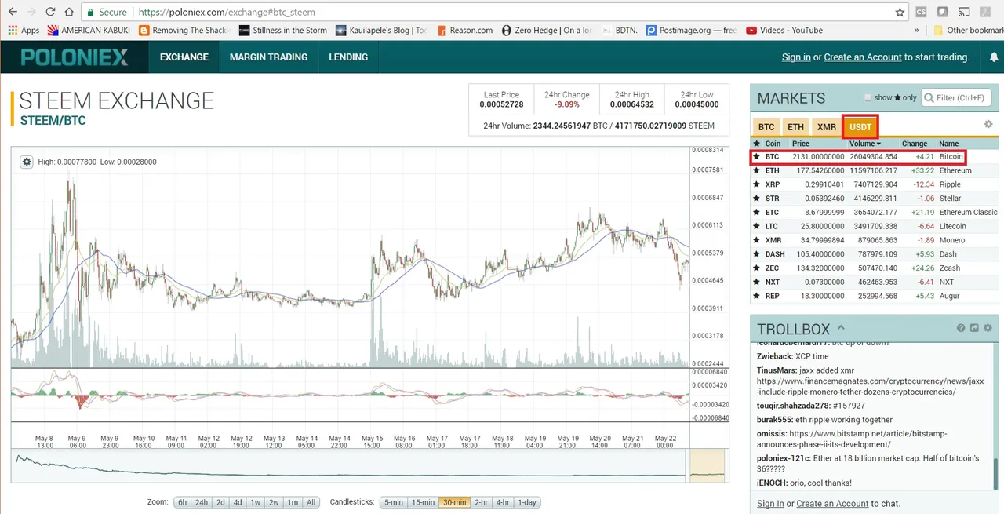Select 1-day candlesticks
The image size is (1004, 514).
click(x=527, y=502)
